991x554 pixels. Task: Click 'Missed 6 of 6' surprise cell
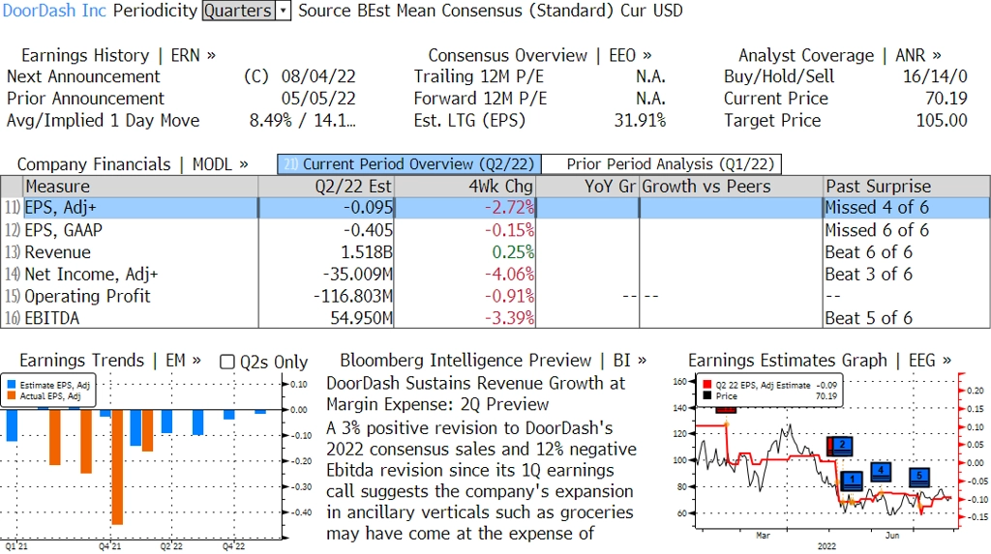877,230
